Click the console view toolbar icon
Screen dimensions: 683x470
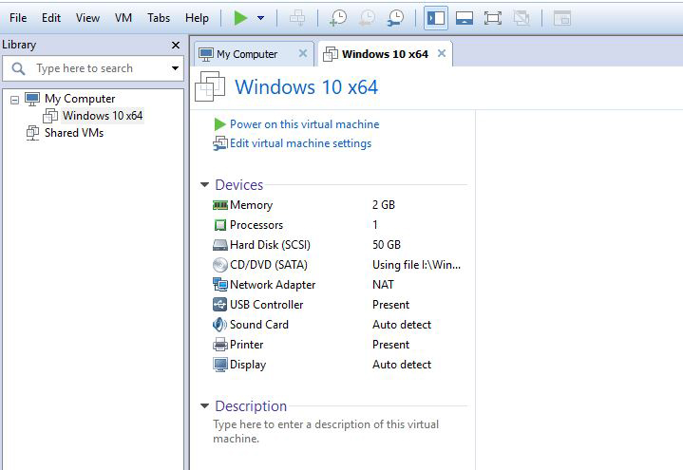pos(562,18)
